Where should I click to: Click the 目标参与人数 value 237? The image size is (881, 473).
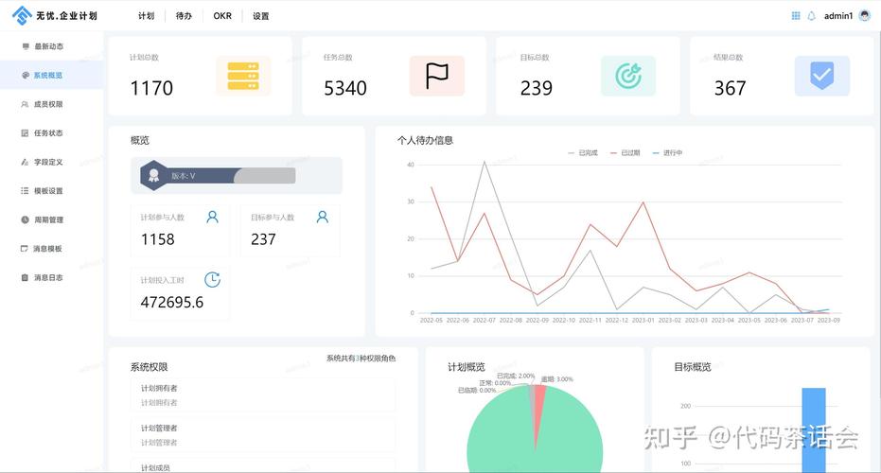click(x=263, y=239)
